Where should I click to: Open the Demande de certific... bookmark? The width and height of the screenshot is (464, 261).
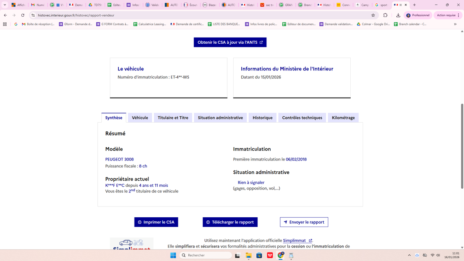(x=187, y=24)
